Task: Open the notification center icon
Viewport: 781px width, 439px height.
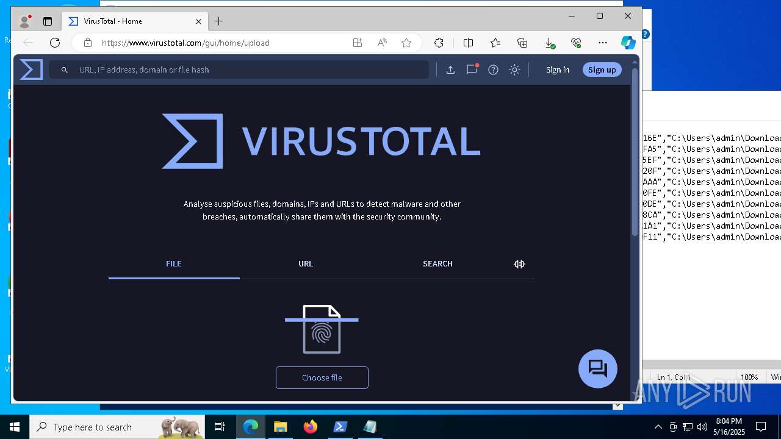Action: pos(761,427)
